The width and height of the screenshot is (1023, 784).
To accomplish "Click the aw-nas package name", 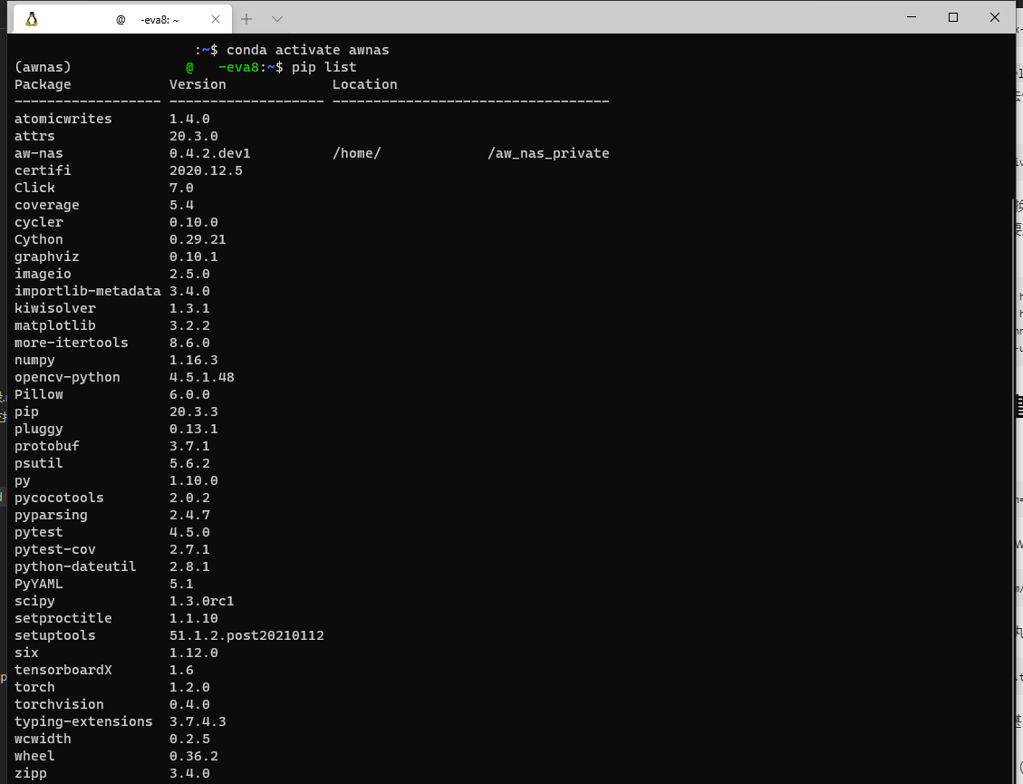I will click(38, 153).
